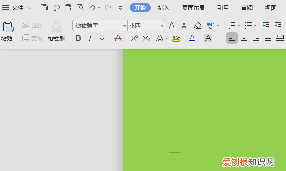This screenshot has height=171, width=286.
Task: Open the 页面布局 tab
Action: point(194,8)
